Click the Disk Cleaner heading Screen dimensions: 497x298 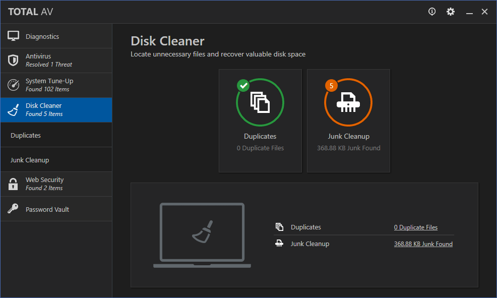[x=167, y=41]
